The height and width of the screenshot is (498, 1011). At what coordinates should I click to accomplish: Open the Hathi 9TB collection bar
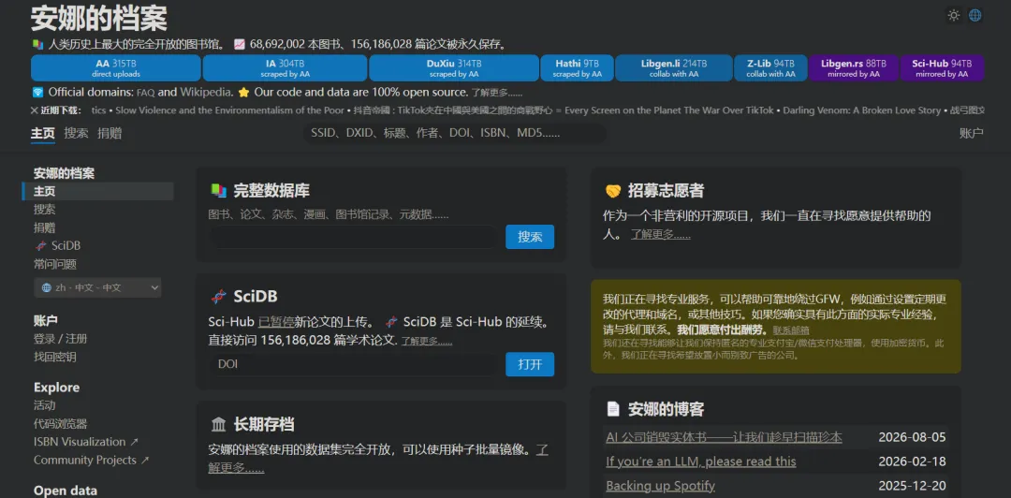click(x=577, y=68)
